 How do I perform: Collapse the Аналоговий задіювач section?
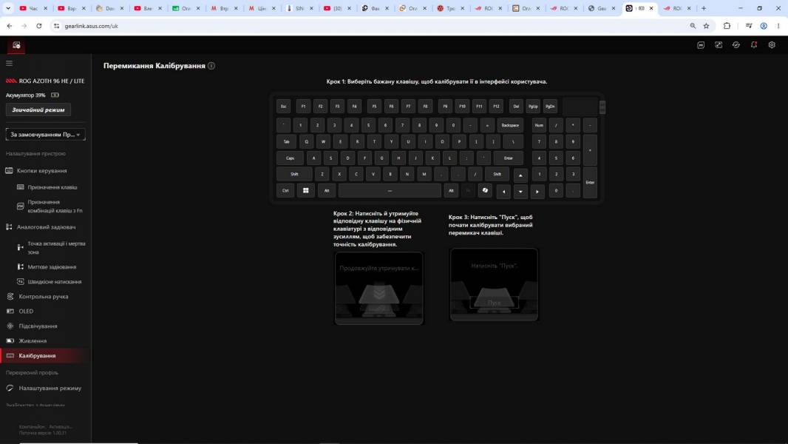[46, 226]
